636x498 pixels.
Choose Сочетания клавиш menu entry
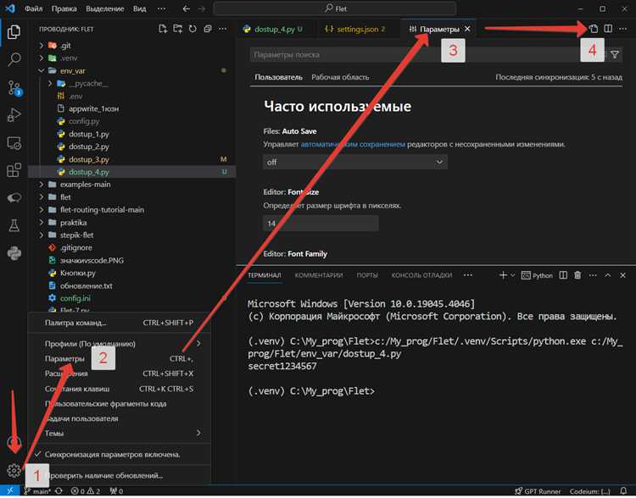tap(120, 389)
